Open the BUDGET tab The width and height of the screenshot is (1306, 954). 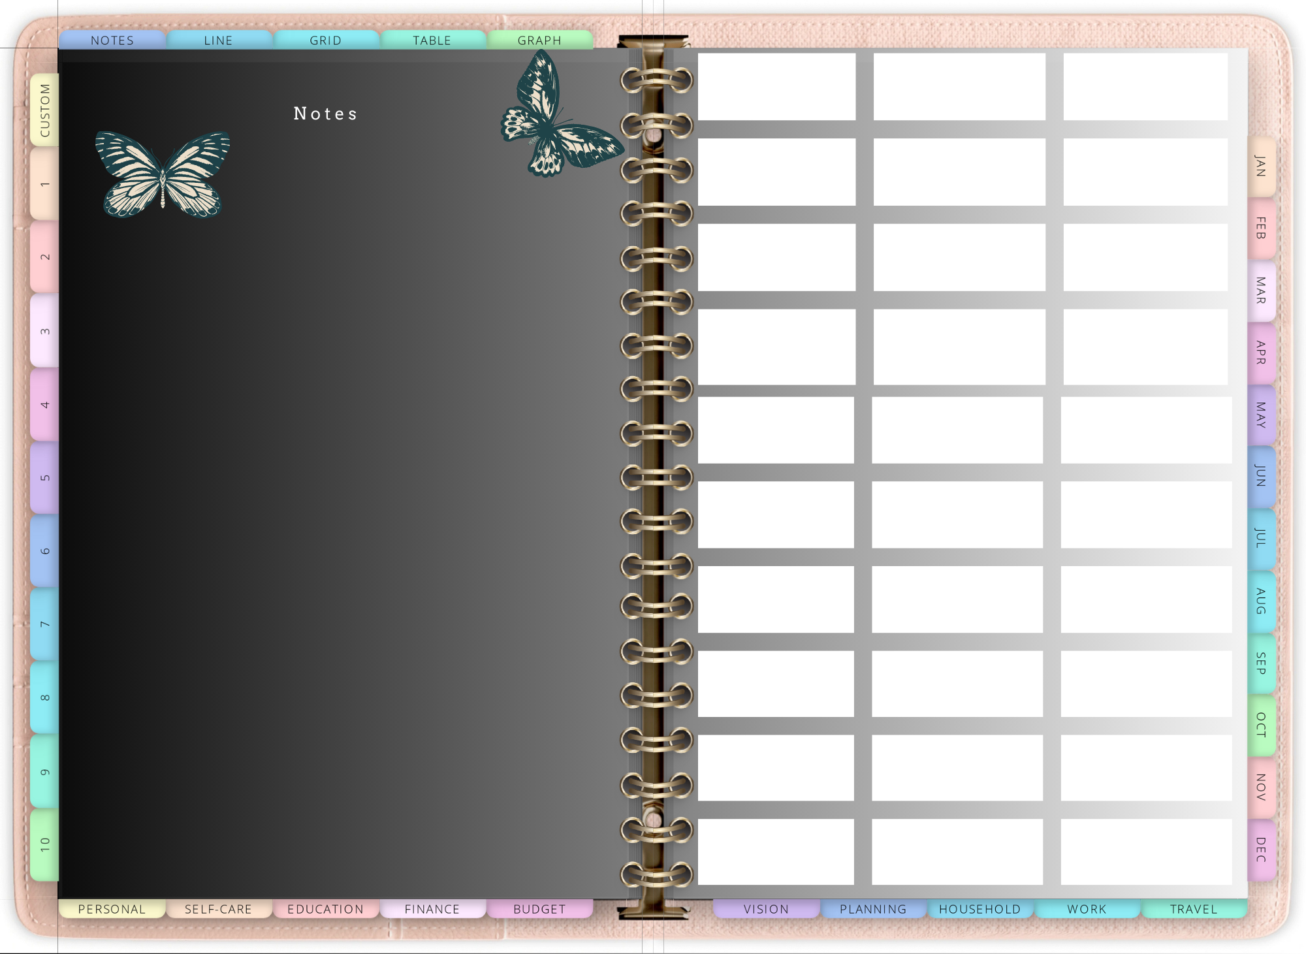point(539,909)
